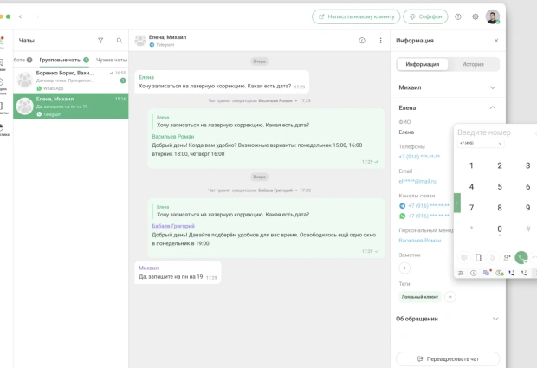Open the +7 (495) number prefix dropdown

(x=480, y=143)
